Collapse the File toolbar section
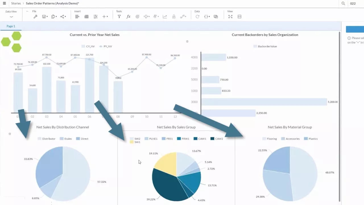The image size is (364, 205). [x=27, y=11]
